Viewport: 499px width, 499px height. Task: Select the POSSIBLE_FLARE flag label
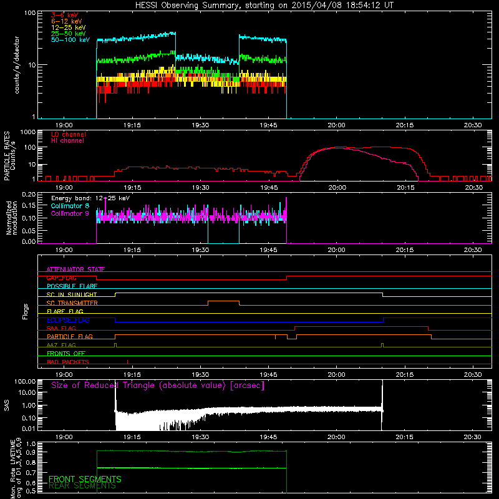tap(72, 286)
